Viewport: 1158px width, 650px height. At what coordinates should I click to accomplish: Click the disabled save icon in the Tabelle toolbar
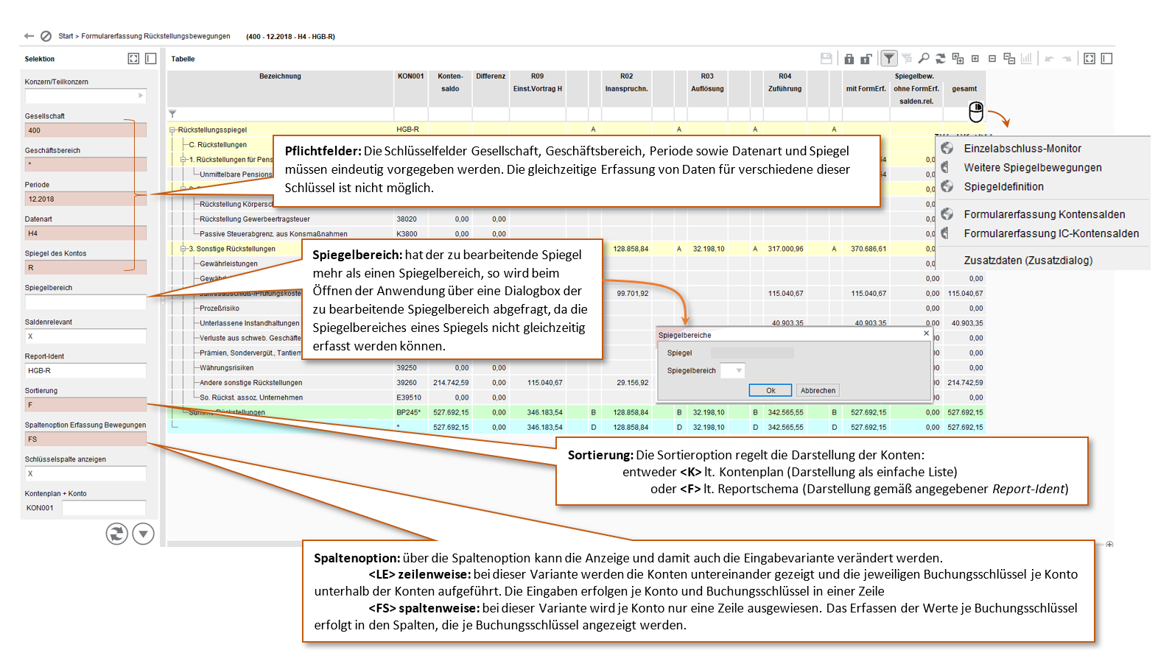[827, 58]
